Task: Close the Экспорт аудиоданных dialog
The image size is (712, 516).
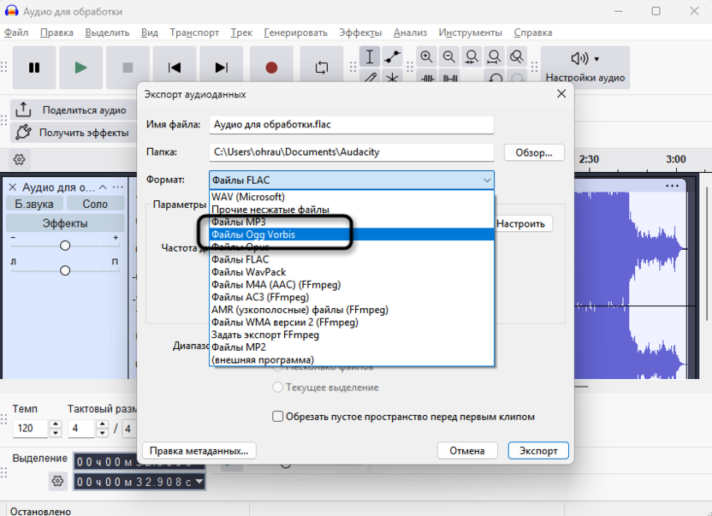Action: tap(561, 93)
